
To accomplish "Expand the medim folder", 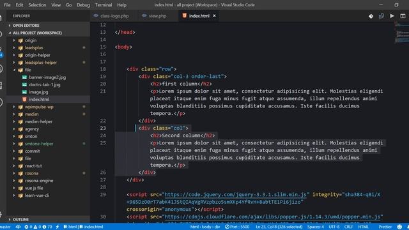I will [x=31, y=114].
